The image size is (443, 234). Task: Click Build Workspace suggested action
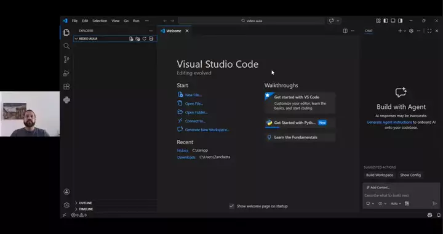click(380, 175)
